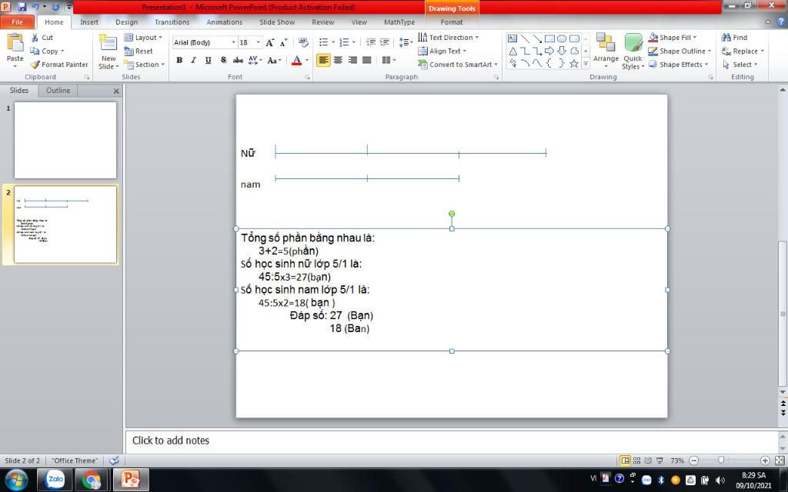Open Zalo from the taskbar

tap(55, 480)
